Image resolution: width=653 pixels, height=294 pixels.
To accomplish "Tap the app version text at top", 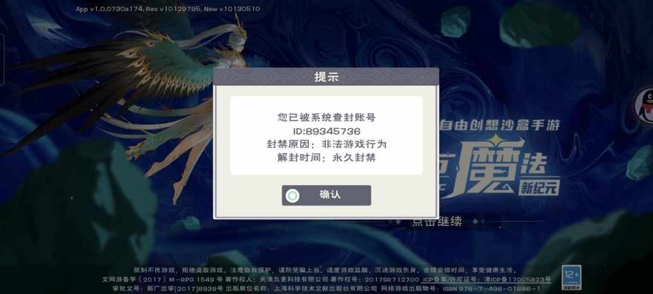I will [168, 9].
